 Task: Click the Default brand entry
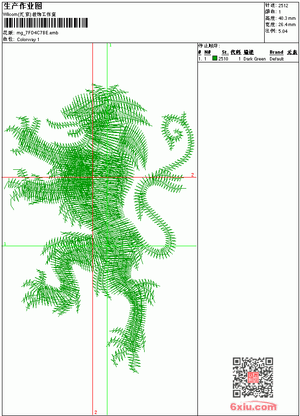277,59
